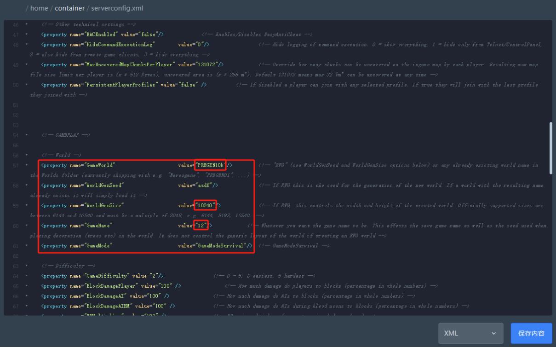
Task: Click the "Other technical settings" comment
Action: pyautogui.click(x=88, y=24)
